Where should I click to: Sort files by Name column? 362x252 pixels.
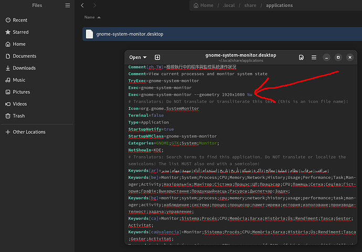coord(92,17)
